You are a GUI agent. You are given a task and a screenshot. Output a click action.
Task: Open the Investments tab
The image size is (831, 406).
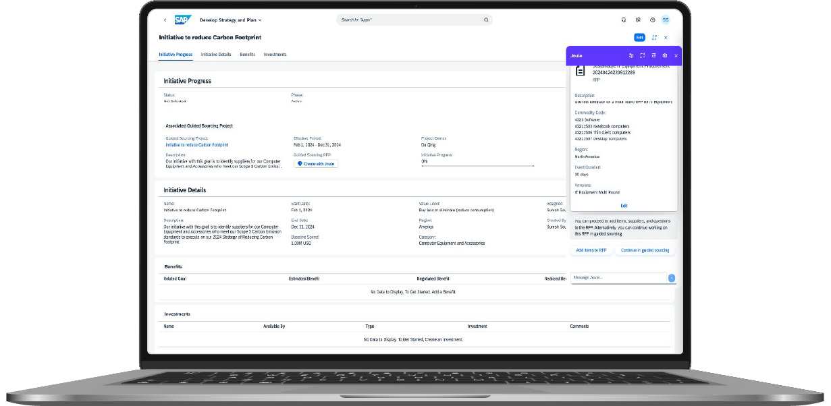[x=275, y=55]
